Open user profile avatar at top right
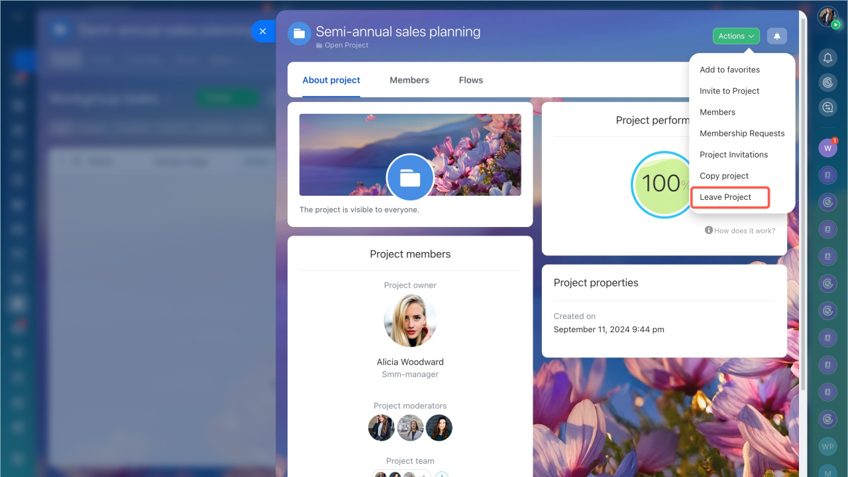The height and width of the screenshot is (477, 848). 827,17
